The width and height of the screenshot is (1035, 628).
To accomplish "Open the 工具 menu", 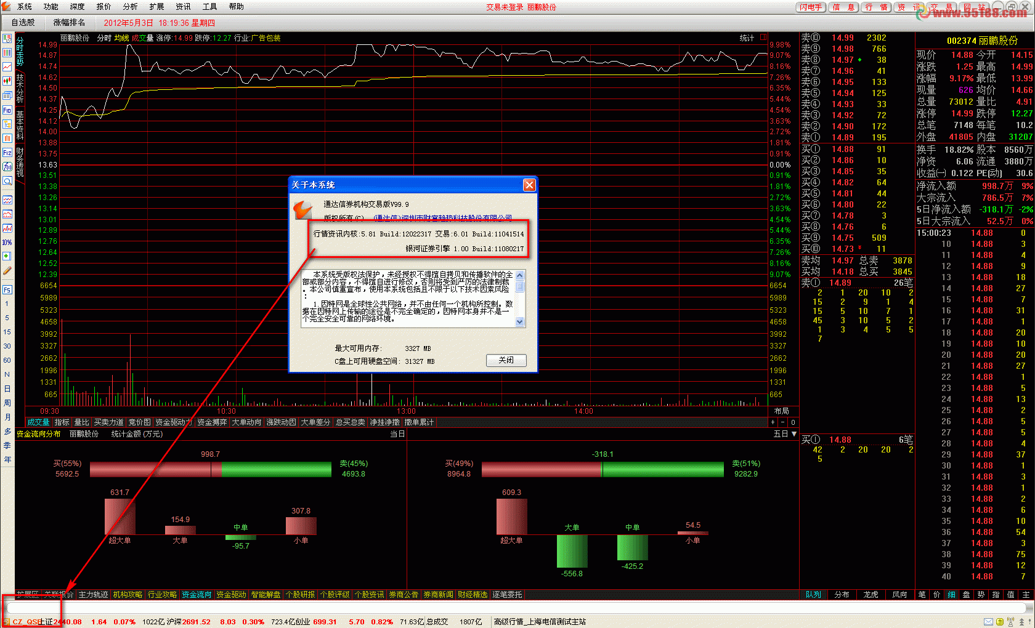I will click(x=210, y=7).
